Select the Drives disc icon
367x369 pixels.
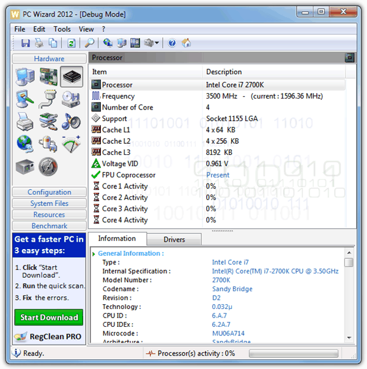[71, 99]
